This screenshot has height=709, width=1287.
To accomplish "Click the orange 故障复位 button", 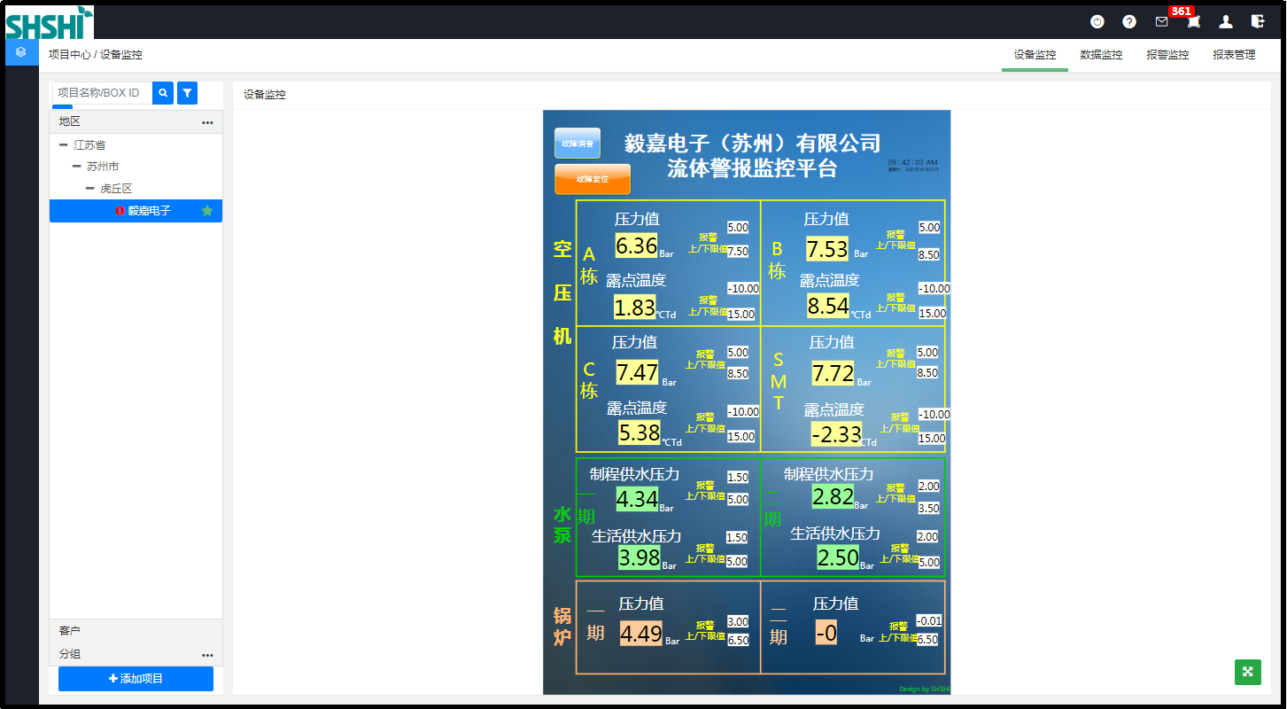I will 593,179.
